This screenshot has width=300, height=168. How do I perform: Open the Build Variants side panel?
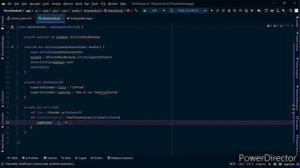click(x=2, y=143)
